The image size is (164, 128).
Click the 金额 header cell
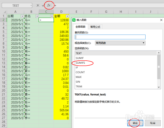(61, 16)
